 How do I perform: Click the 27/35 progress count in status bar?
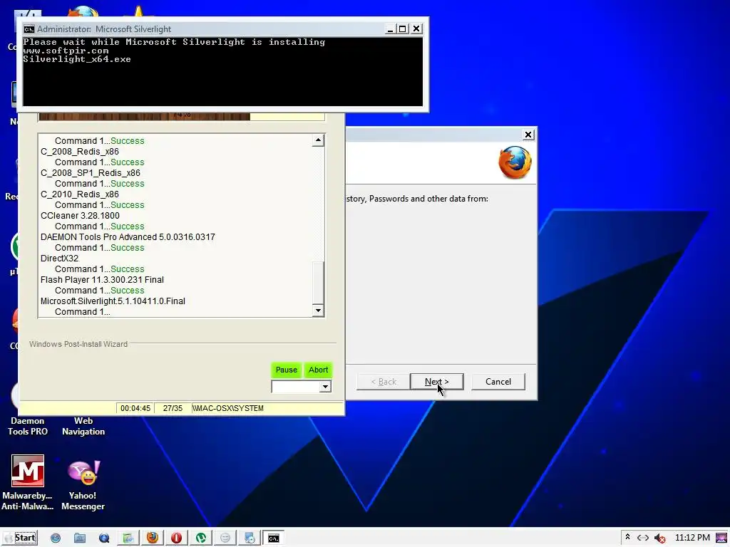(x=173, y=408)
